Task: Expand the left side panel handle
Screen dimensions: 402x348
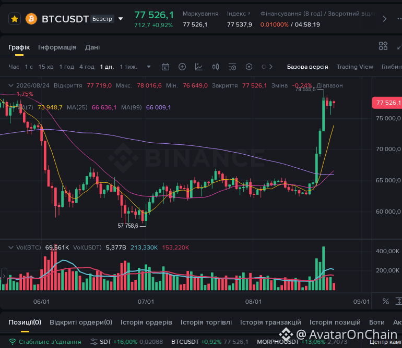Action: pyautogui.click(x=4, y=276)
